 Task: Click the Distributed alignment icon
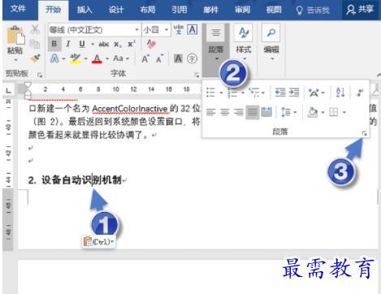coord(266,112)
